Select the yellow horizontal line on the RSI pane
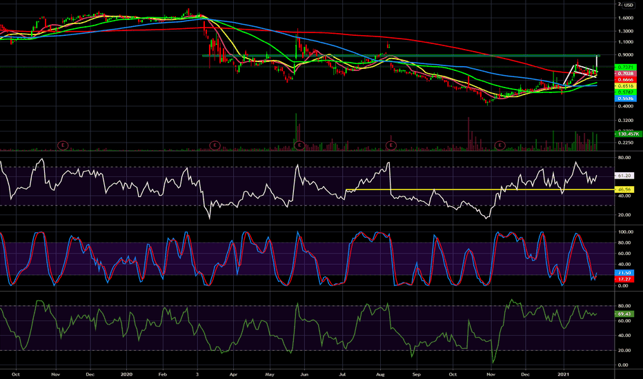Viewport: 643px width, 379px height. pyautogui.click(x=479, y=189)
